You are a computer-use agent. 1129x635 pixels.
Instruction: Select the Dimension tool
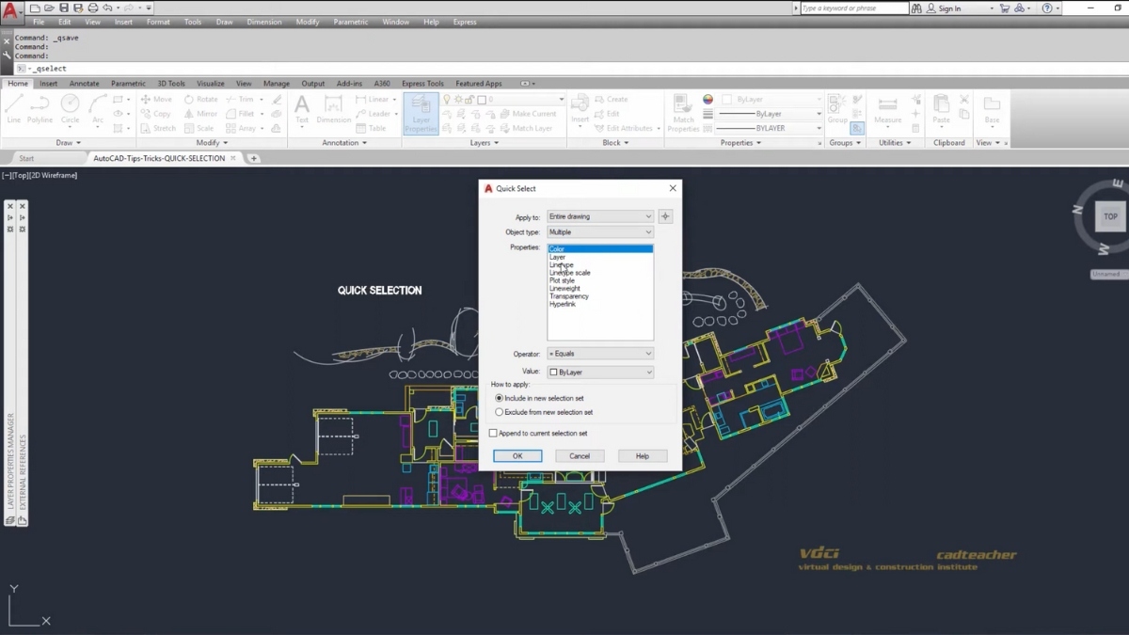[x=333, y=109]
